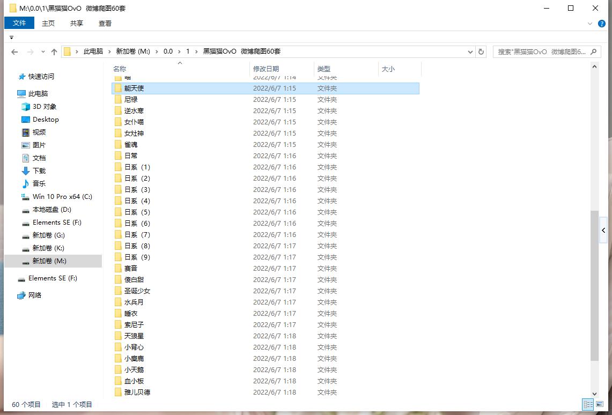Switch to details view in status bar

588,404
